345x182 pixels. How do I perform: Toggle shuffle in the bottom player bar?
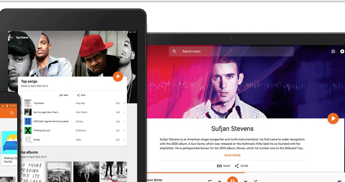coord(255,181)
